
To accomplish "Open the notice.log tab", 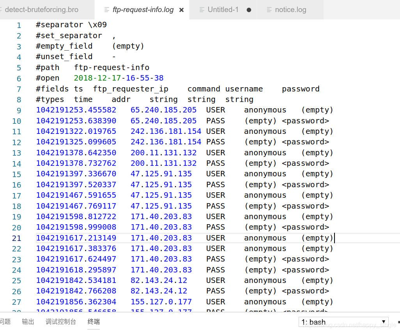I will click(x=290, y=10).
